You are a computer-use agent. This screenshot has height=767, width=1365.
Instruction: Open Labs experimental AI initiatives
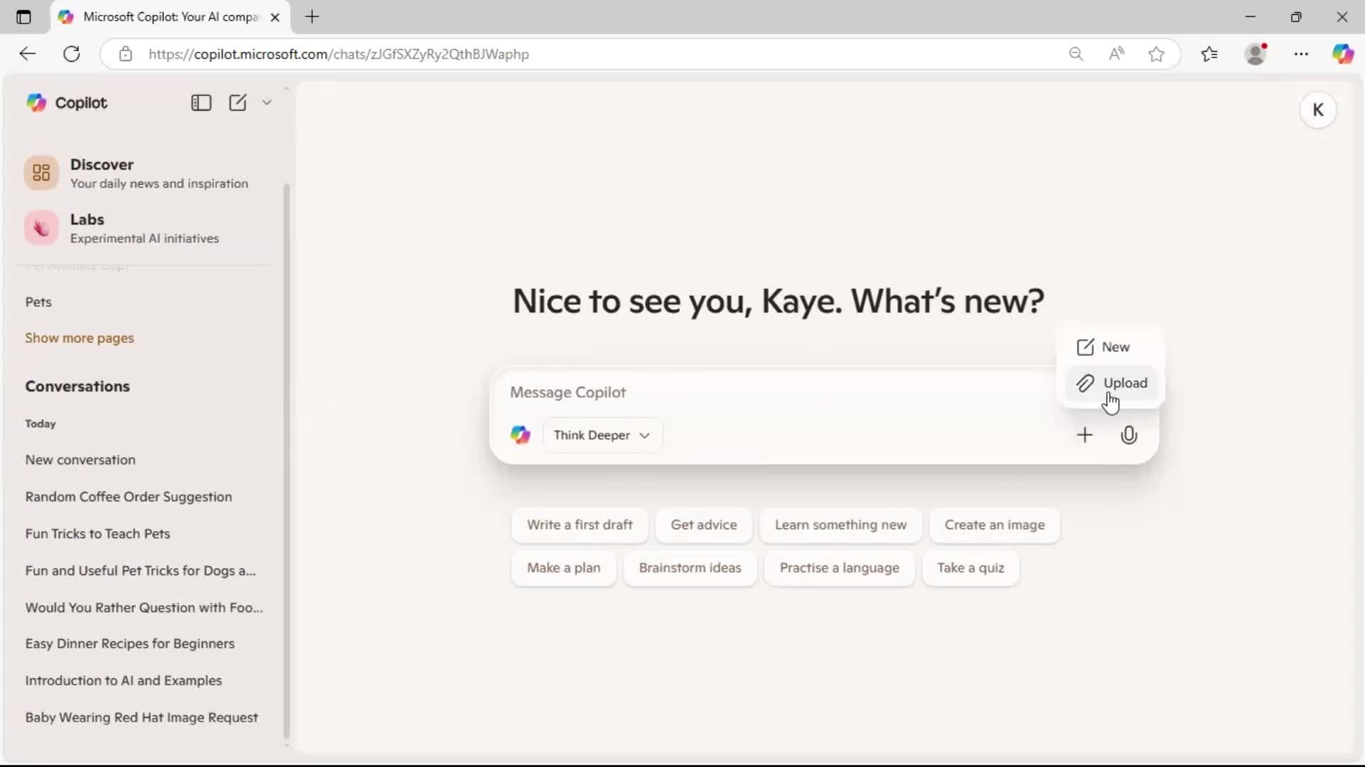click(x=147, y=228)
